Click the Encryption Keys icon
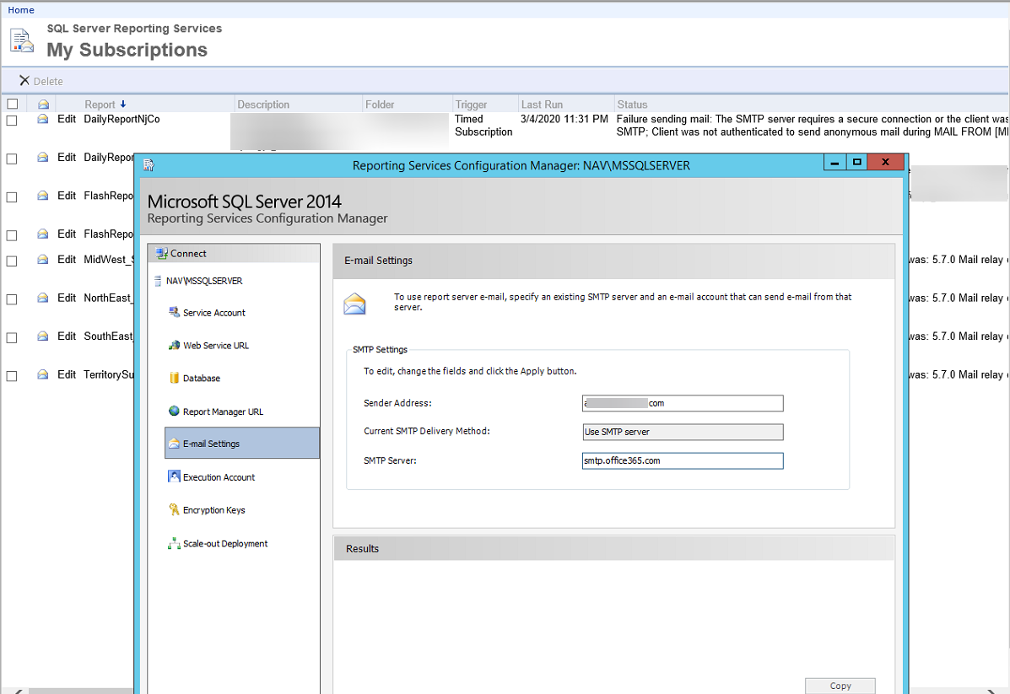The height and width of the screenshot is (694, 1010). 175,510
